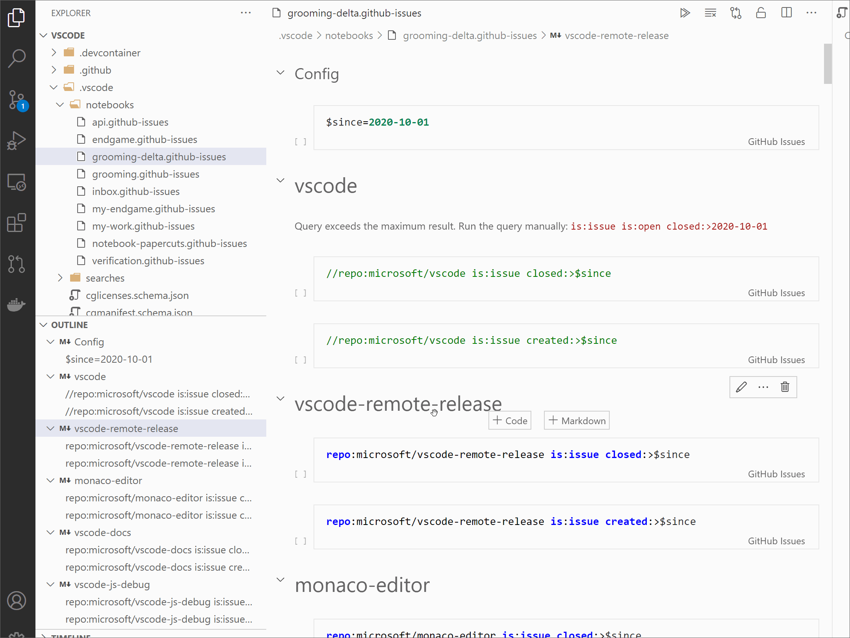The width and height of the screenshot is (850, 638).
Task: Clear all cell outputs icon
Action: [x=710, y=13]
